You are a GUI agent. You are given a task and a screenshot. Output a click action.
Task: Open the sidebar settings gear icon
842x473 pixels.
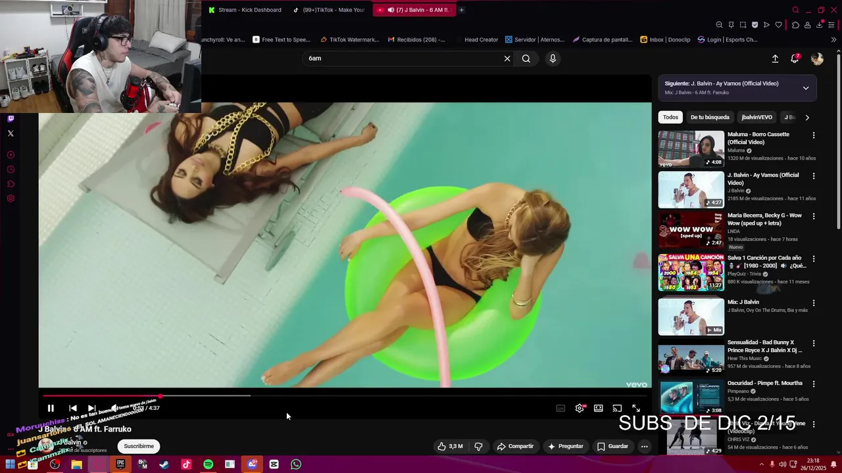click(11, 198)
